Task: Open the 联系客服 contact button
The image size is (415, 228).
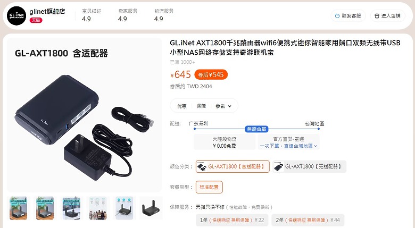Action: tap(348, 16)
